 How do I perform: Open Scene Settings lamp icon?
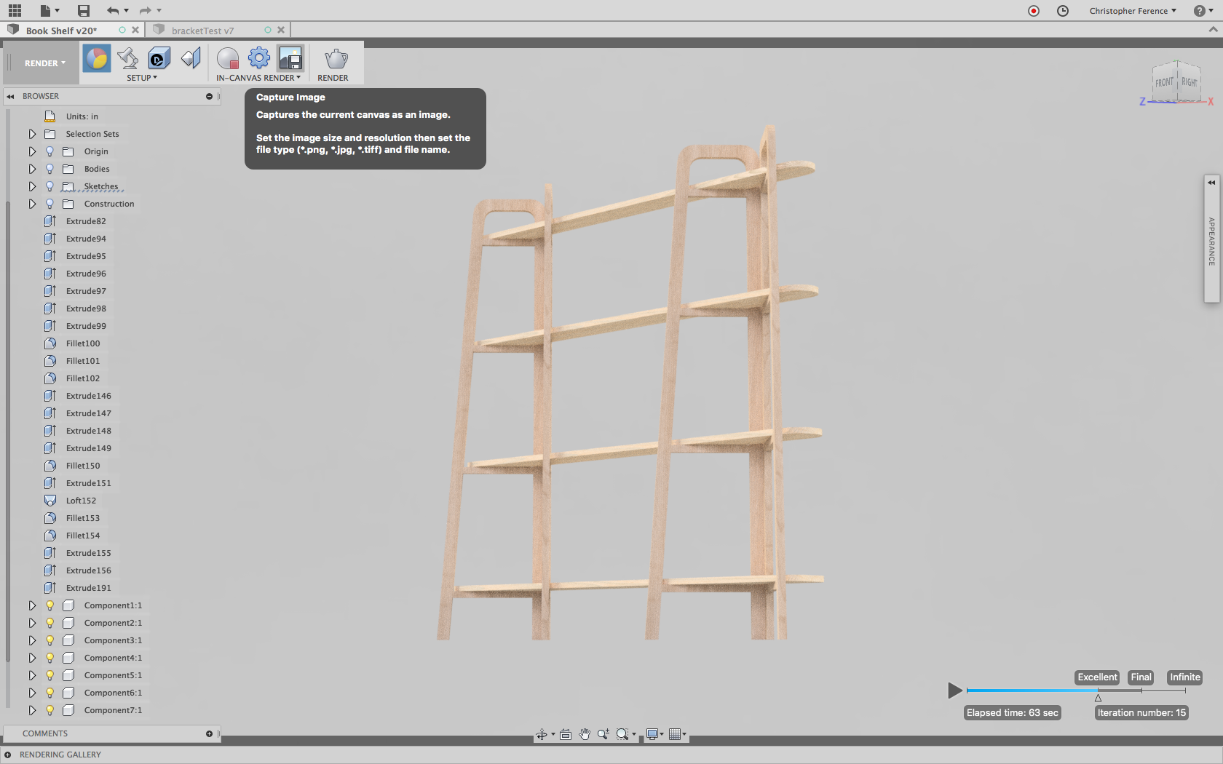click(x=127, y=58)
